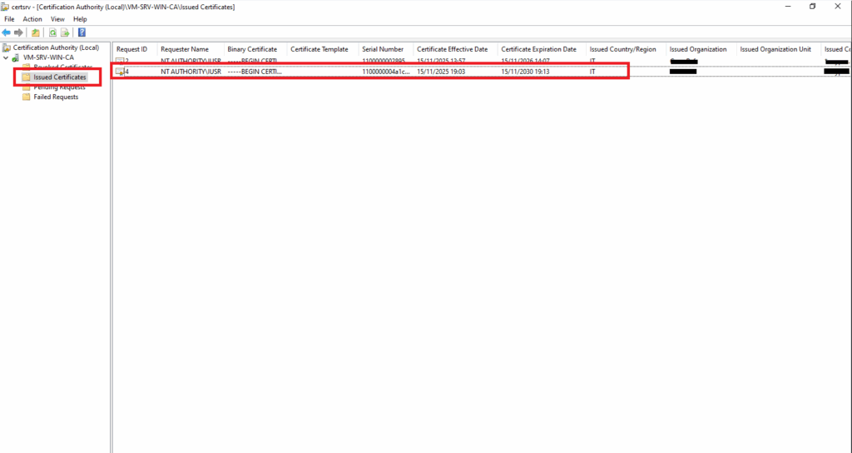Click the VM-SRV-WIN-CA server icon
Viewport: 852px width, 453px height.
[16, 57]
